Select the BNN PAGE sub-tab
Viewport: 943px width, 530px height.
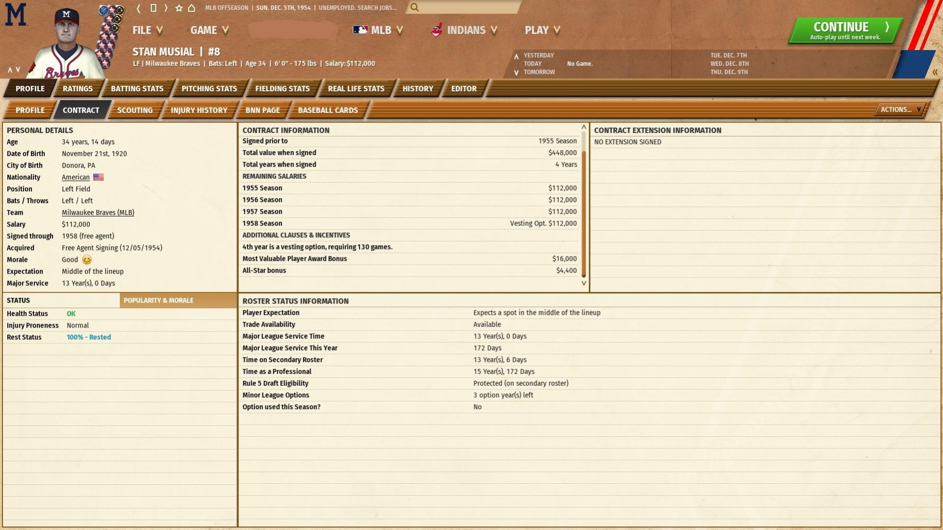point(263,110)
